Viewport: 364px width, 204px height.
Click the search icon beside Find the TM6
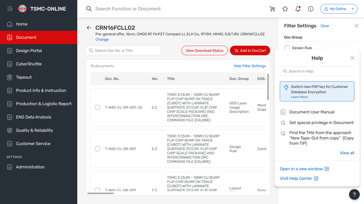click(283, 133)
